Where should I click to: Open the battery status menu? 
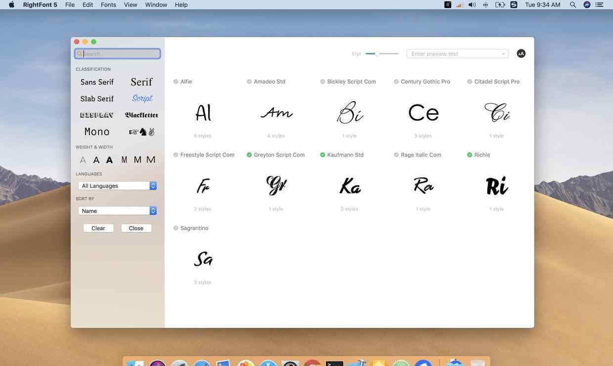click(x=500, y=4)
